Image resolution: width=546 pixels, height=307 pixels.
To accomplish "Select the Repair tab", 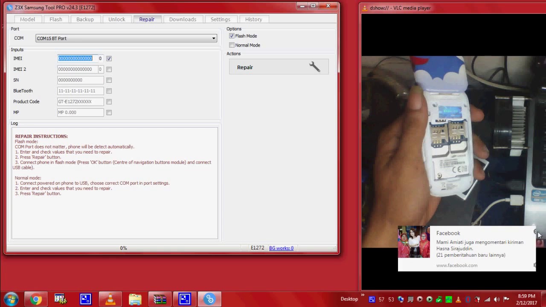I will click(x=147, y=19).
